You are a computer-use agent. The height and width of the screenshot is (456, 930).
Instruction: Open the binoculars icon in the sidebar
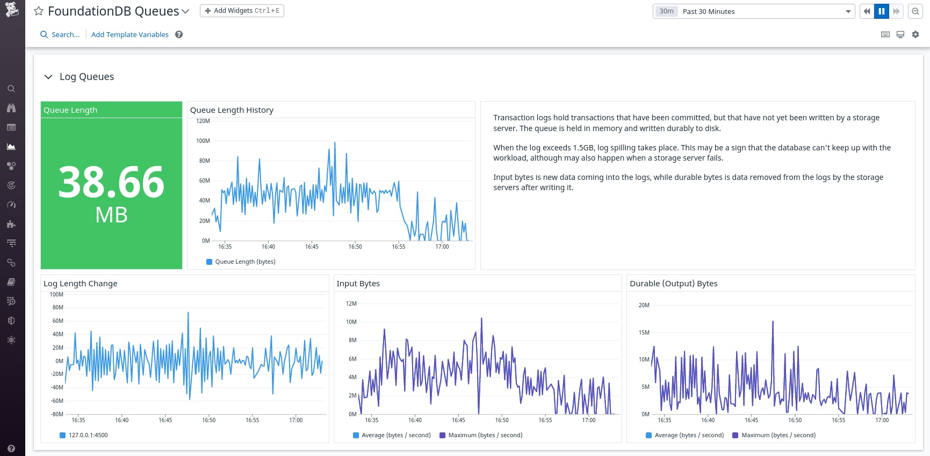click(11, 108)
